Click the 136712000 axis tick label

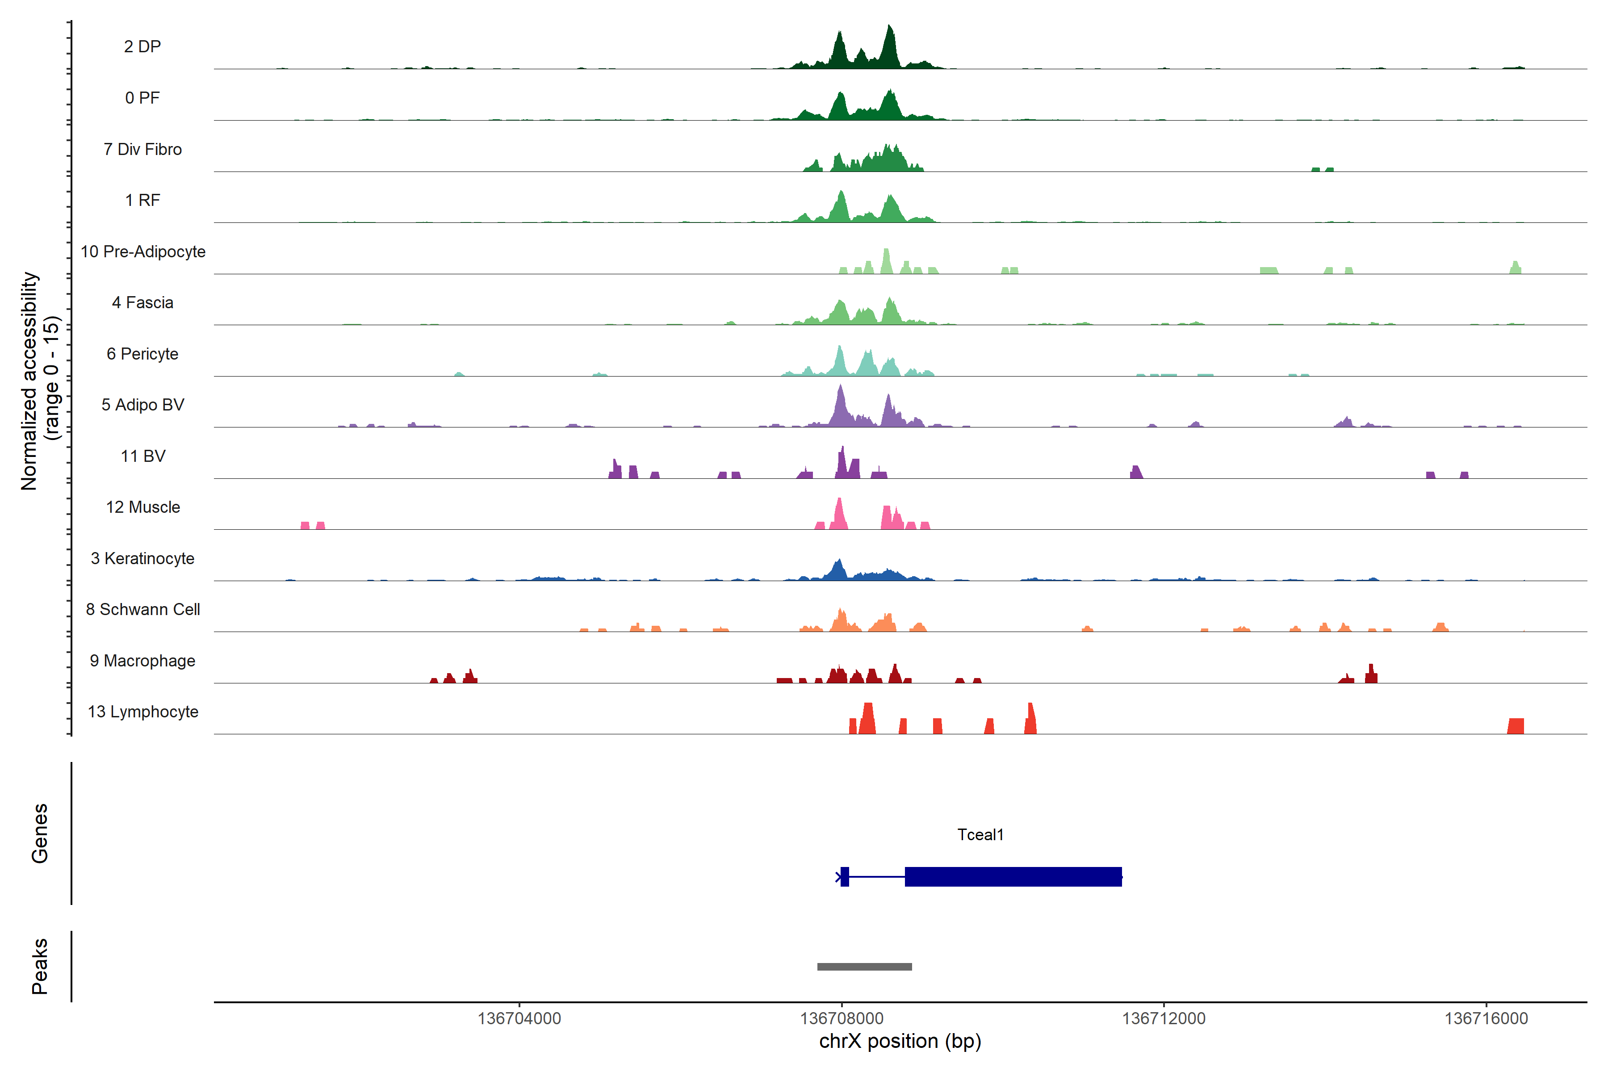coord(1164,1019)
